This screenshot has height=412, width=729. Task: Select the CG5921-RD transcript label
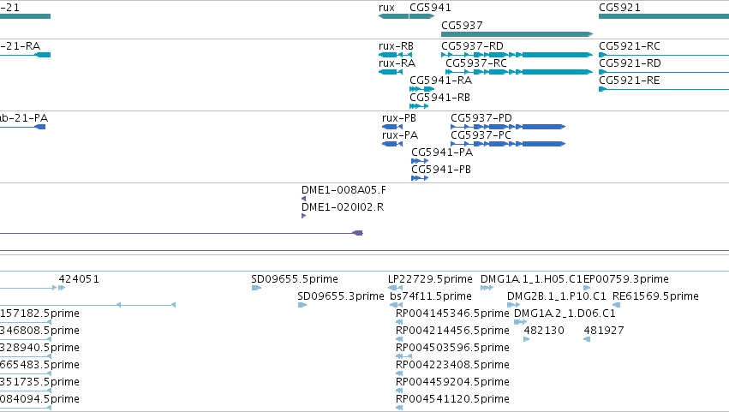pos(630,63)
